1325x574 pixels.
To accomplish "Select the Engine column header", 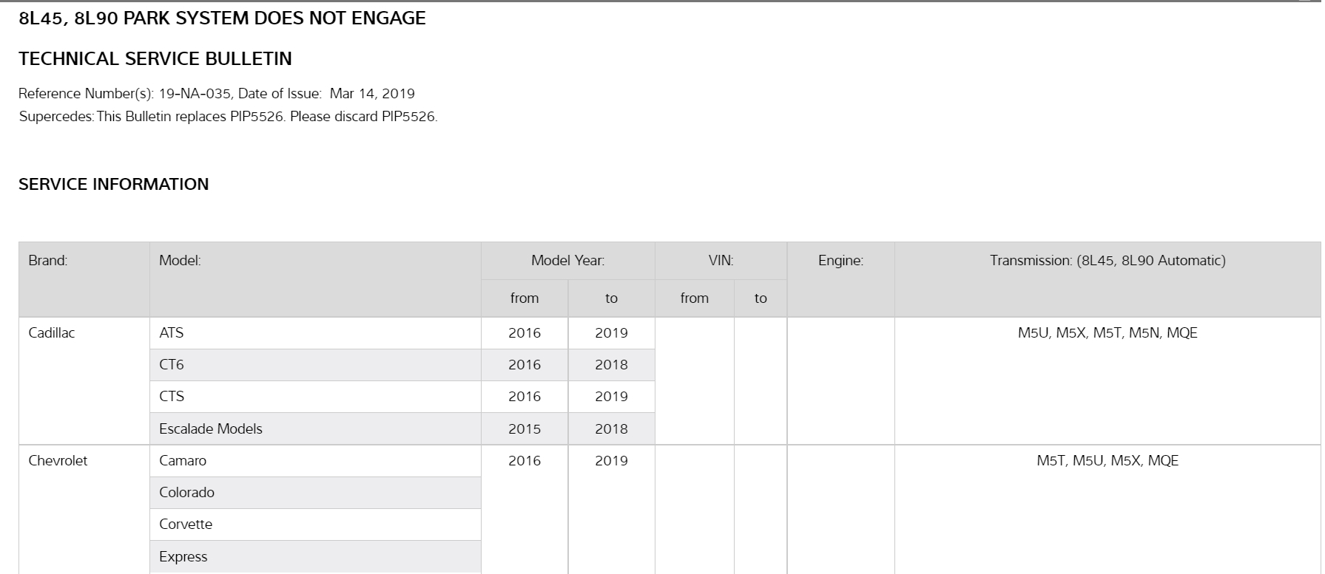I will click(840, 261).
